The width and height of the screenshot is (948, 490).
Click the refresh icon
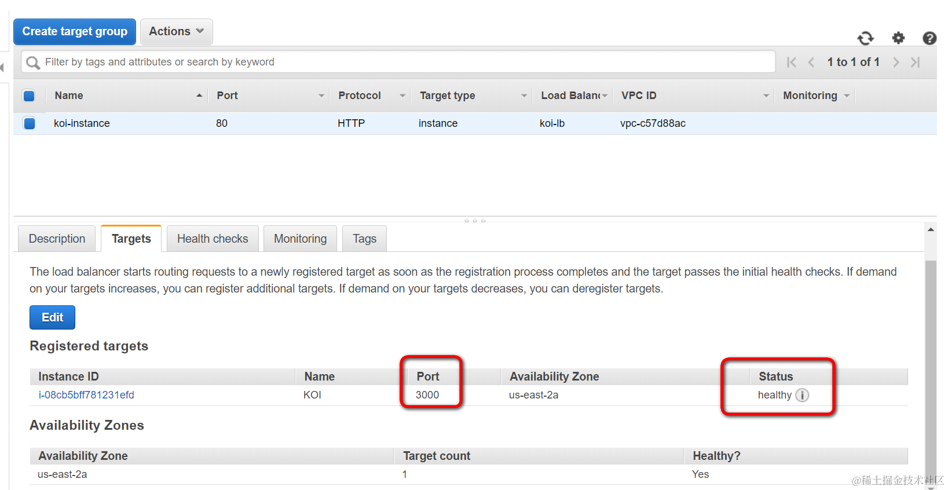pos(865,38)
